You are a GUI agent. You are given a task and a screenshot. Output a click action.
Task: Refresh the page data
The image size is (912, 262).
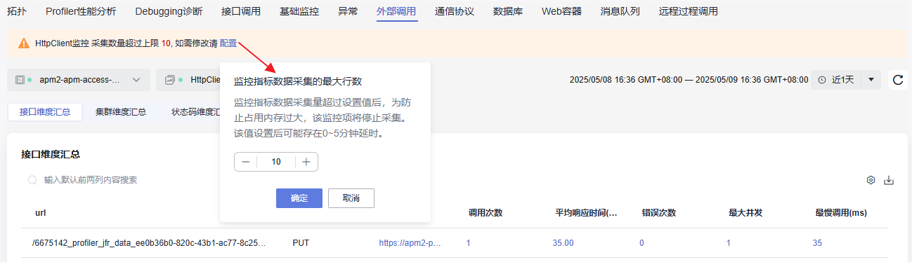(x=897, y=80)
